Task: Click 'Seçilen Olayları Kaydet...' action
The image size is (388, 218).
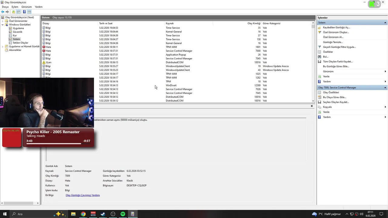Action: [x=336, y=102]
